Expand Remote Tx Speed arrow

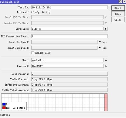[100, 48]
